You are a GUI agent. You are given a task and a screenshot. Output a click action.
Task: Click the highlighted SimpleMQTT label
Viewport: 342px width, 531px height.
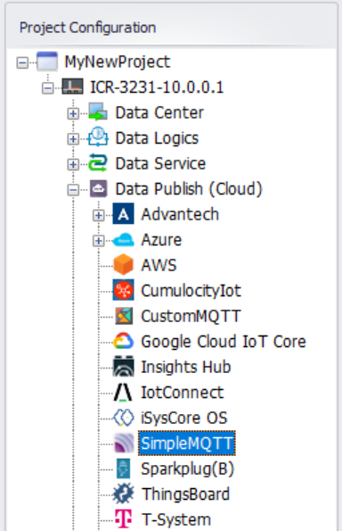pyautogui.click(x=187, y=443)
